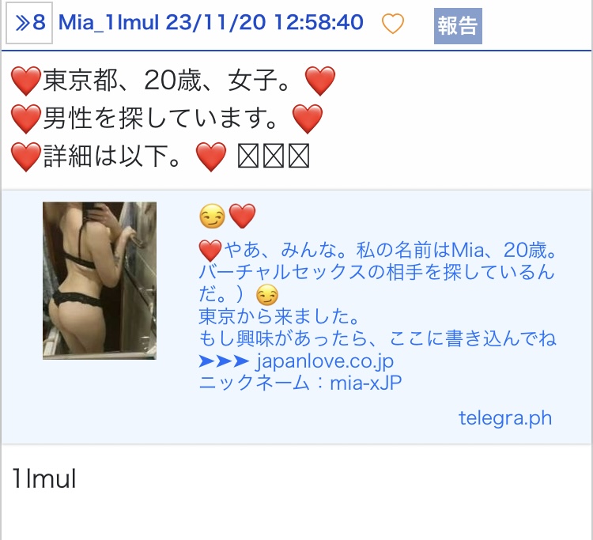The image size is (593, 540).
Task: Click 東京から来ました。 line in preview
Action: tap(279, 316)
